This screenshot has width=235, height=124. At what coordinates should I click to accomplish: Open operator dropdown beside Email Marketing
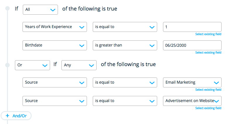tap(125, 82)
